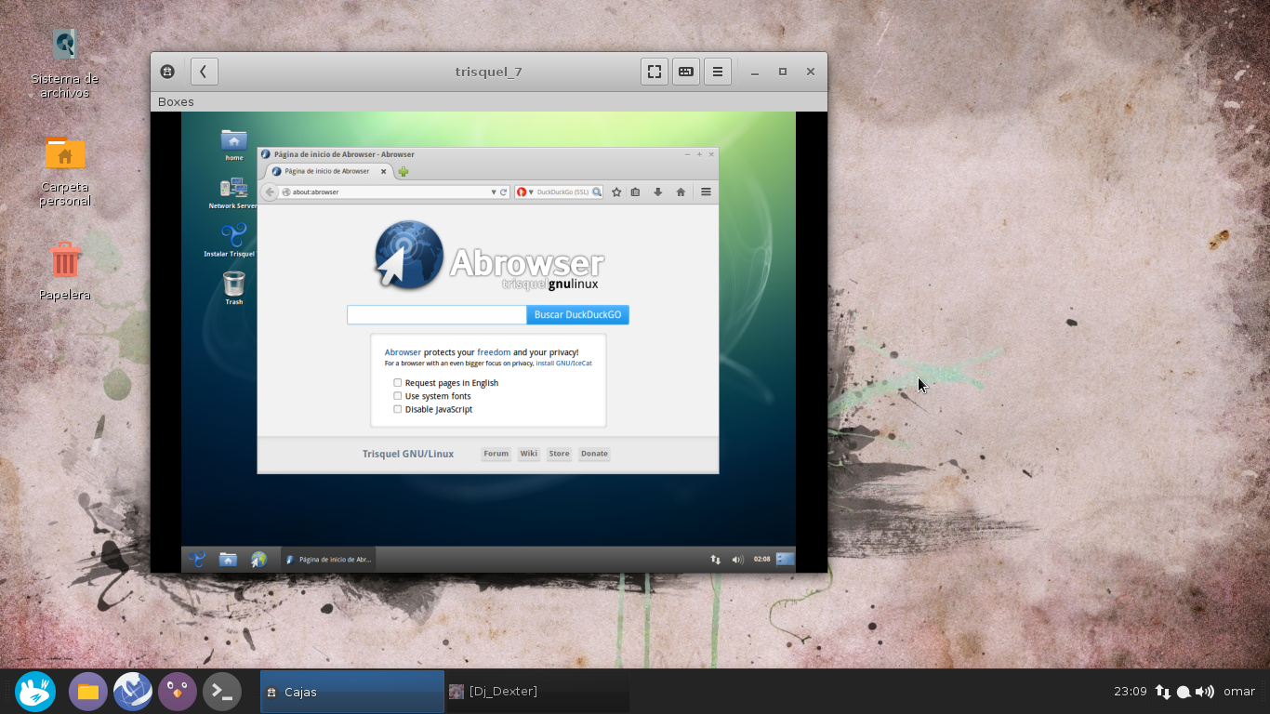This screenshot has height=714, width=1270.
Task: Open the Trisquel main menu in the guest panel
Action: click(197, 559)
